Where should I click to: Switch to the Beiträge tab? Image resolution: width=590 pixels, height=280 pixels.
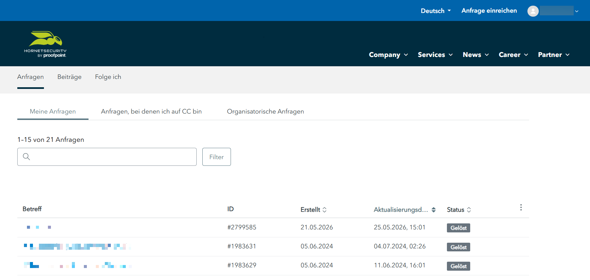(x=70, y=77)
